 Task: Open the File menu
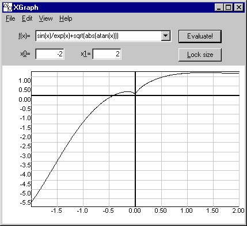[x=10, y=18]
